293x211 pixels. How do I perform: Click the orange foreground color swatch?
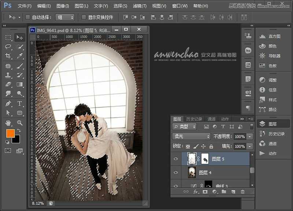click(10, 133)
